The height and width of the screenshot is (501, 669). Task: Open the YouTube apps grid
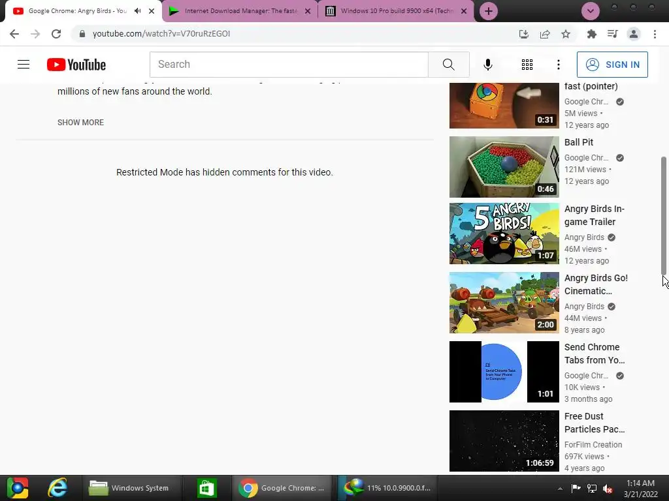click(x=527, y=65)
